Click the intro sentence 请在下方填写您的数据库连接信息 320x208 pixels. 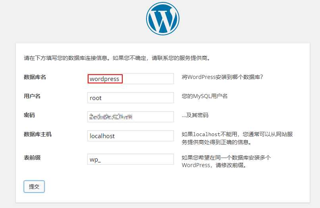pyautogui.click(x=117, y=58)
